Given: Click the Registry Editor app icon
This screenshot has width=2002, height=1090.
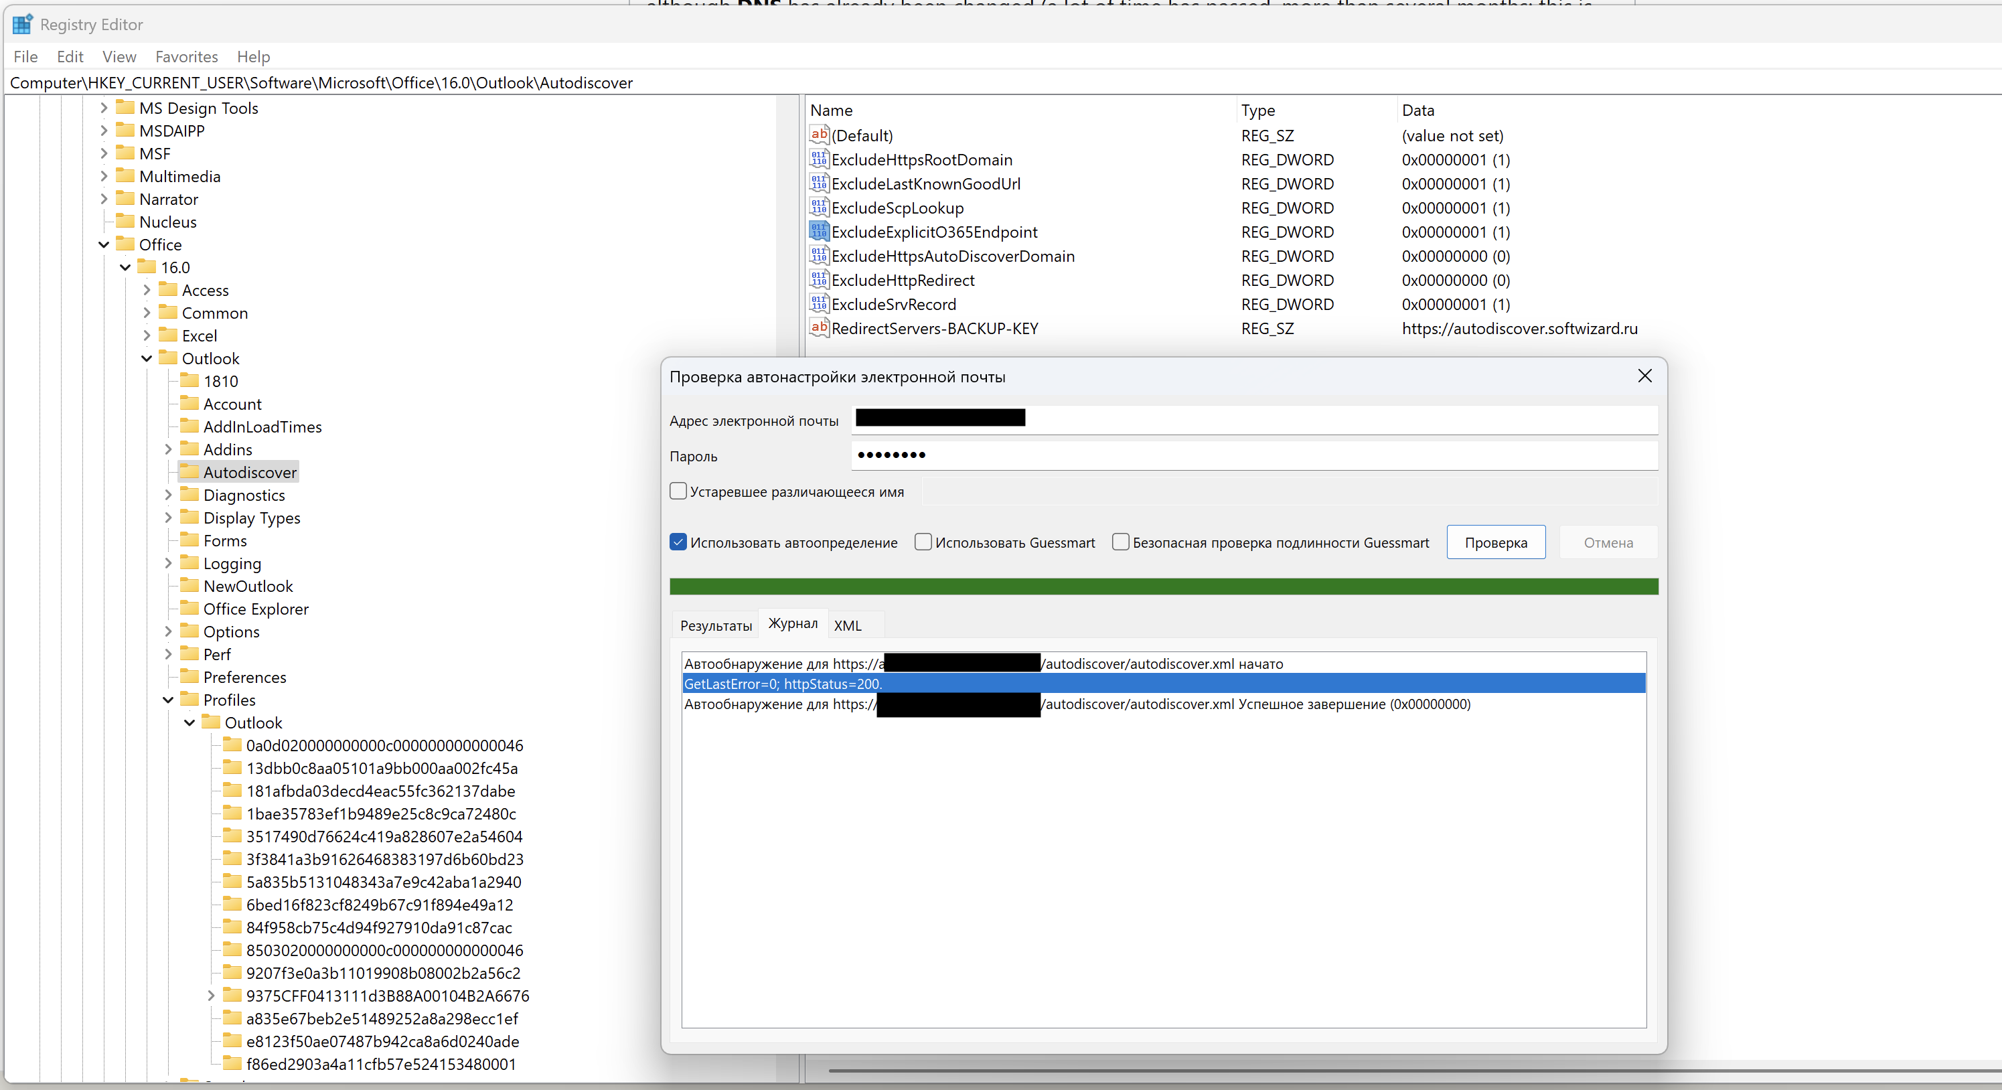Looking at the screenshot, I should click(x=23, y=24).
